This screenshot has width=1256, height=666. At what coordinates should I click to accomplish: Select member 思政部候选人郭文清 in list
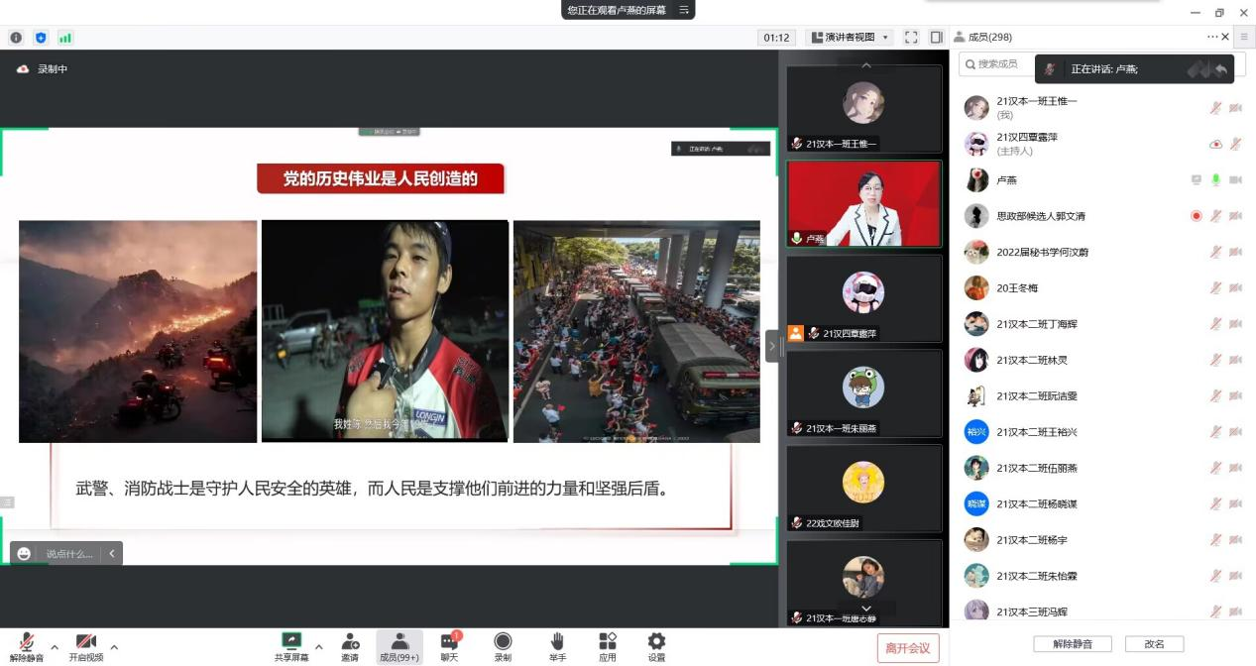(x=1102, y=216)
